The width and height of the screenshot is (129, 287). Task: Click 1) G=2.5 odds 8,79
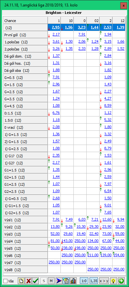click(108, 148)
